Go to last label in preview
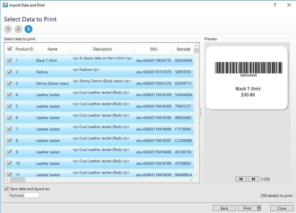The width and height of the screenshot is (296, 213). tap(253, 179)
